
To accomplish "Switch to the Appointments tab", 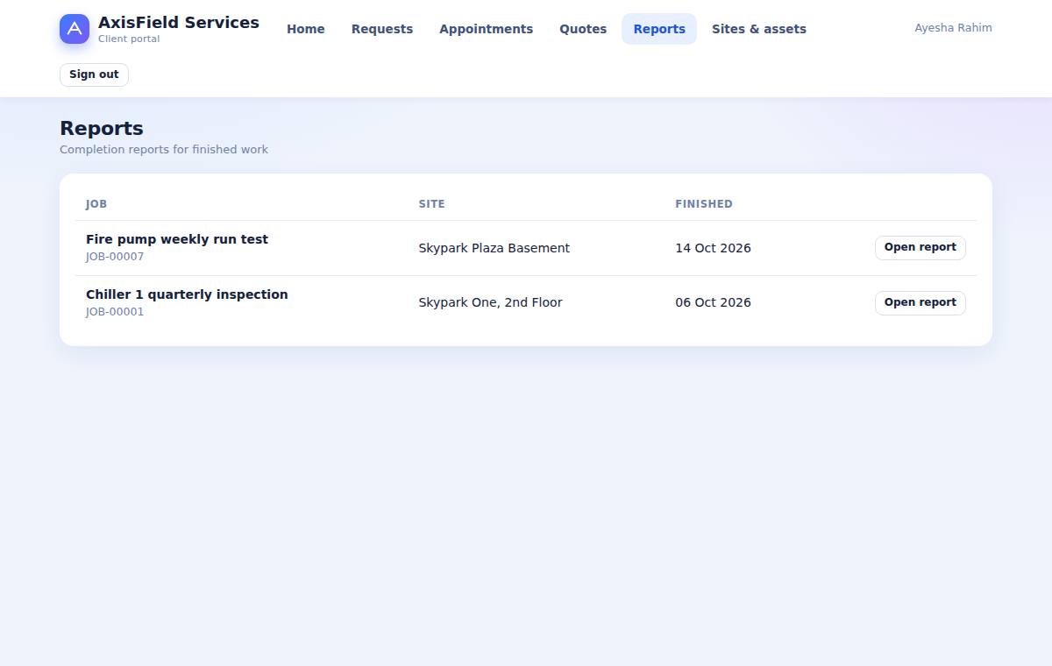I will pyautogui.click(x=487, y=29).
